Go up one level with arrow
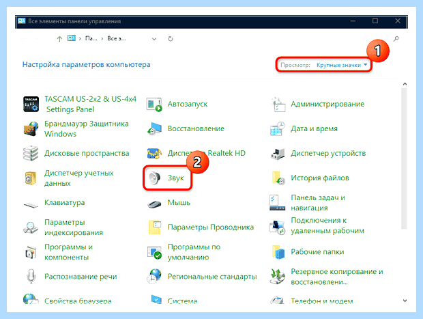Screen dimensions: 423x319 pyautogui.click(x=59, y=39)
